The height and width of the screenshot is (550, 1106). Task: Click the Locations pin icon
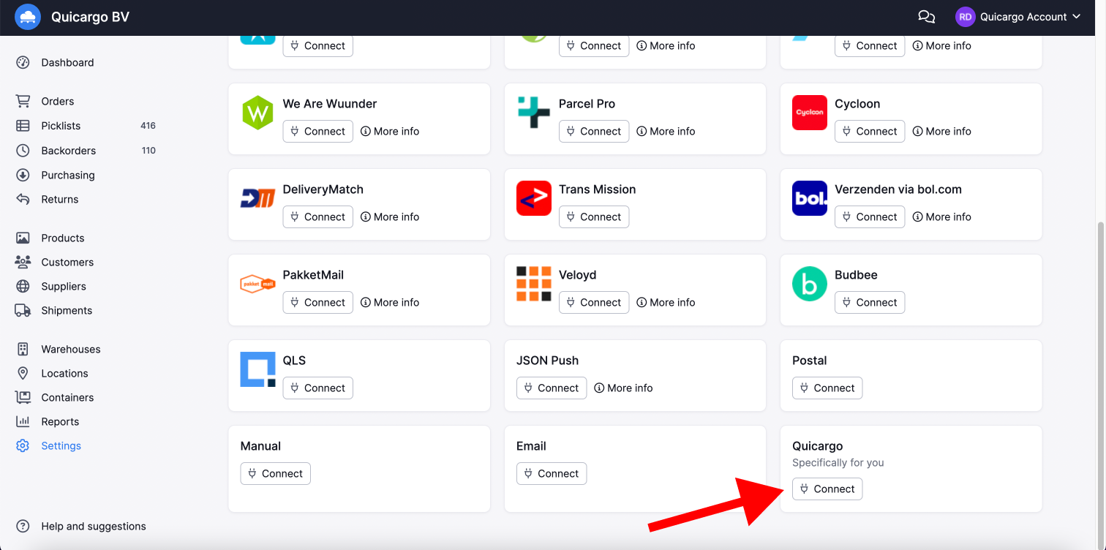coord(23,373)
